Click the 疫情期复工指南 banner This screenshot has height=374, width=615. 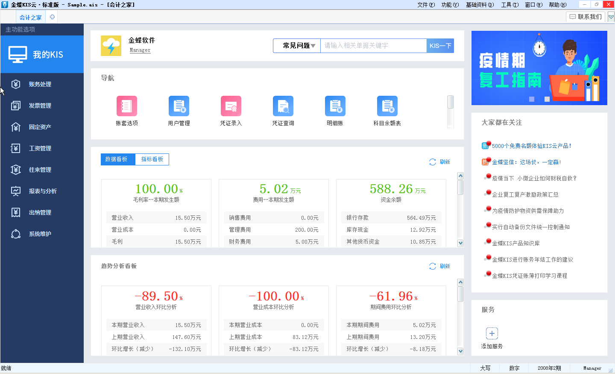click(539, 68)
